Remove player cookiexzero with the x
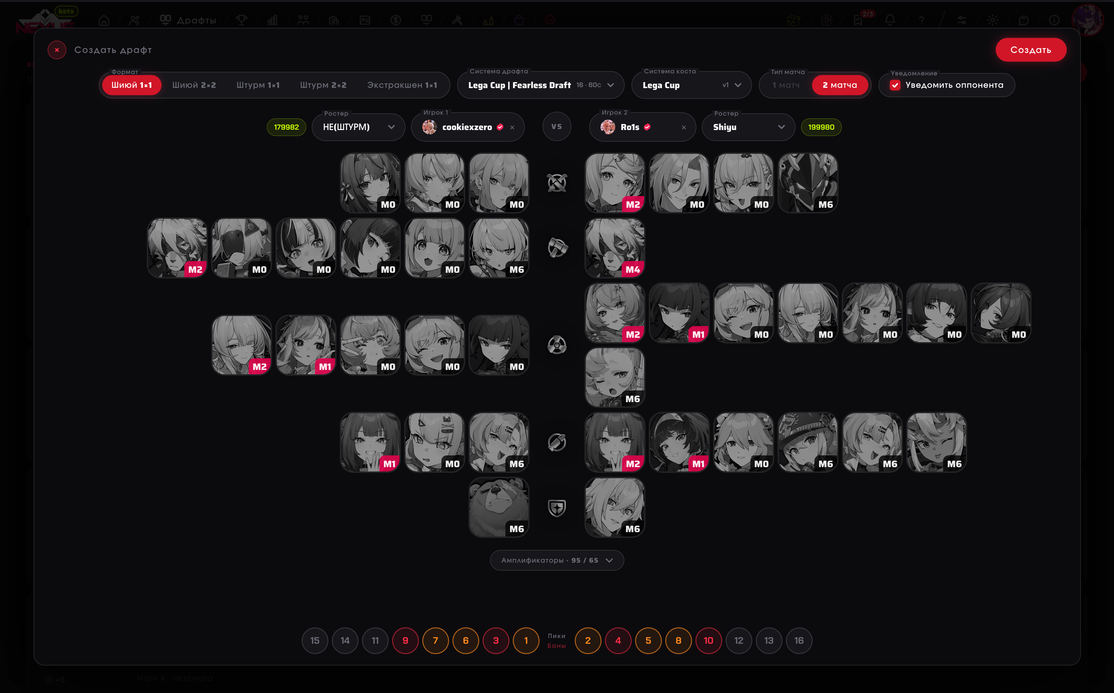This screenshot has width=1114, height=693. tap(512, 127)
